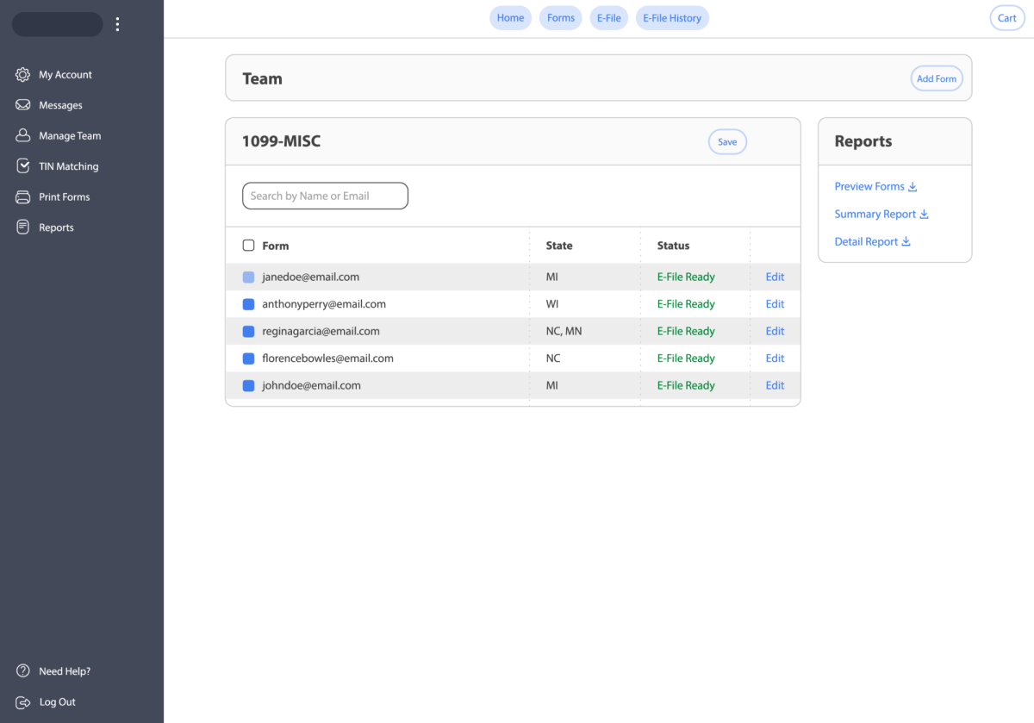Toggle the select-all Form header checkbox
The width and height of the screenshot is (1034, 723).
(x=249, y=246)
